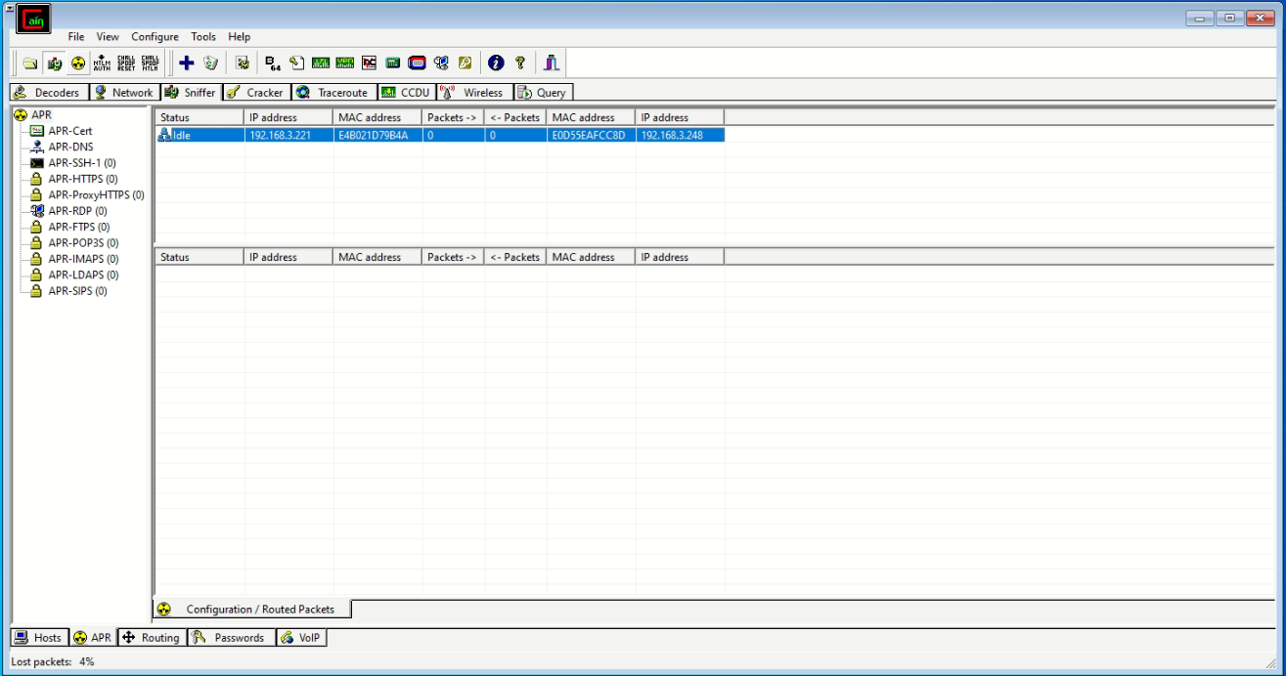Open the VoIP bottom tab
The height and width of the screenshot is (676, 1286).
point(301,638)
